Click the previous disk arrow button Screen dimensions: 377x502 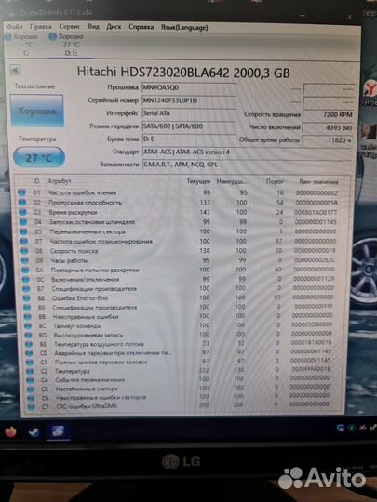click(x=15, y=70)
